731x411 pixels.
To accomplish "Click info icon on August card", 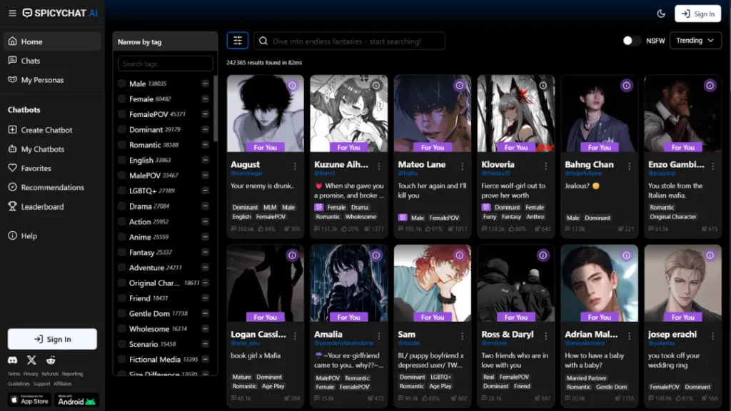I will (292, 86).
